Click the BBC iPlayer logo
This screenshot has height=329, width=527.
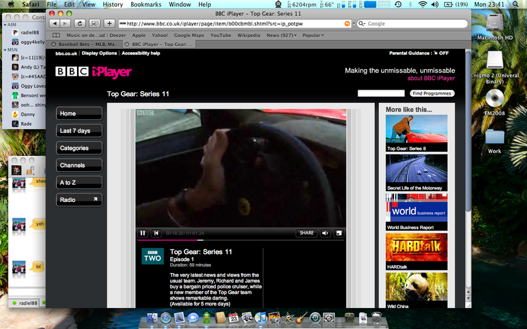click(x=94, y=72)
